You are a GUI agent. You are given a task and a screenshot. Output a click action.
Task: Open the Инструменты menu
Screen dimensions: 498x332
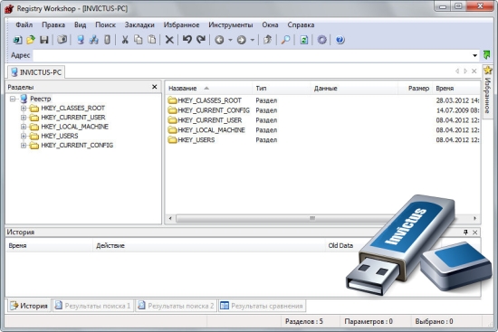(x=231, y=24)
